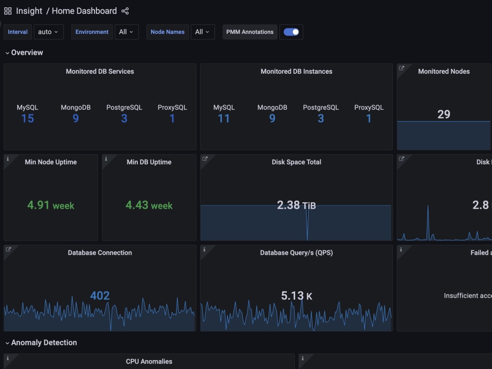Image resolution: width=492 pixels, height=369 pixels.
Task: Open the Monitored DB Instances panel title menu
Action: tap(296, 71)
